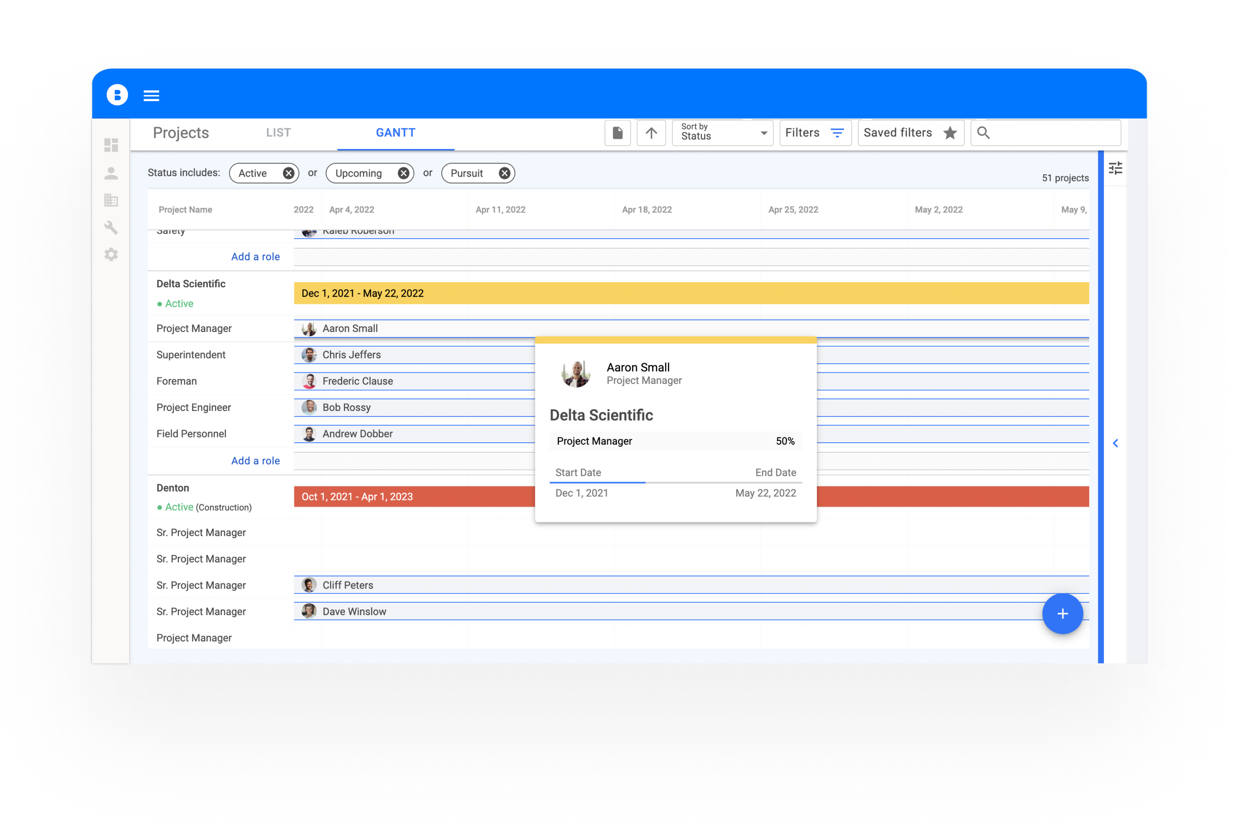Remove the Pursuit status filter chip
The width and height of the screenshot is (1257, 821).
505,173
